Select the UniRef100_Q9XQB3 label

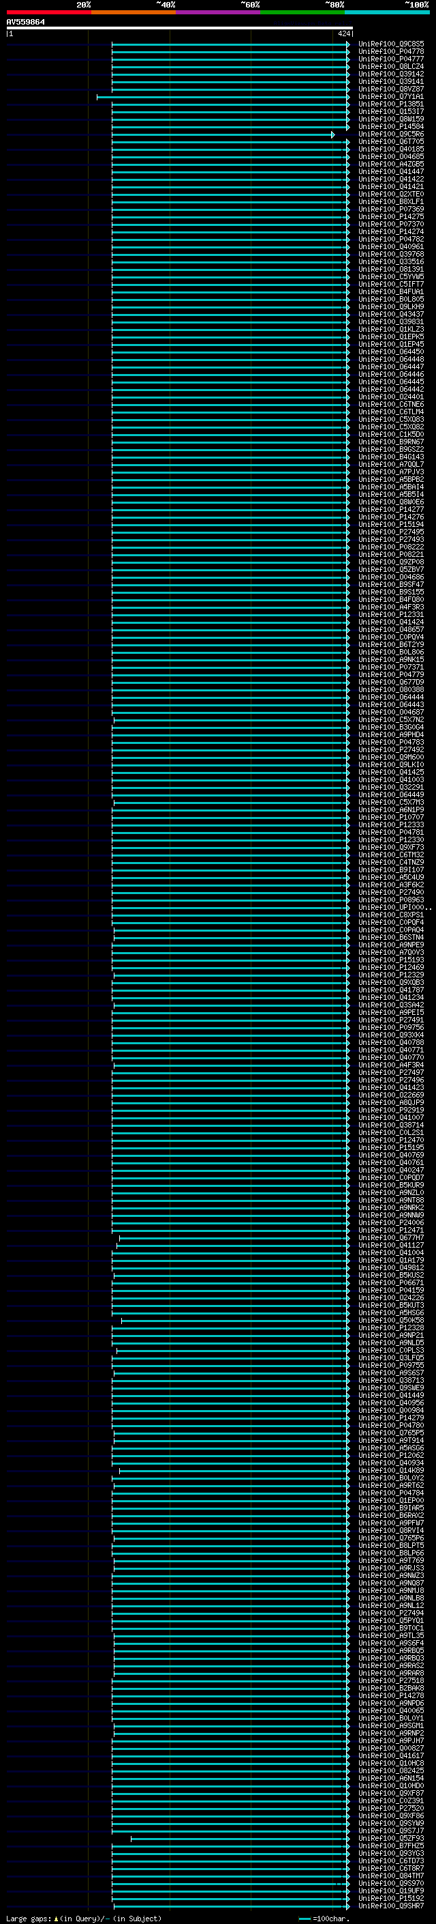pyautogui.click(x=391, y=983)
